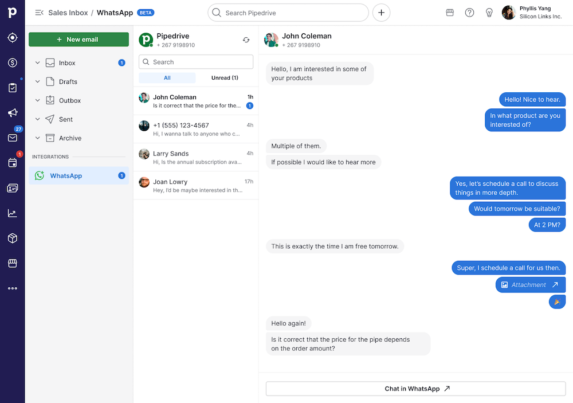The image size is (573, 403).
Task: Open Joan Lowry conversation
Action: [196, 185]
